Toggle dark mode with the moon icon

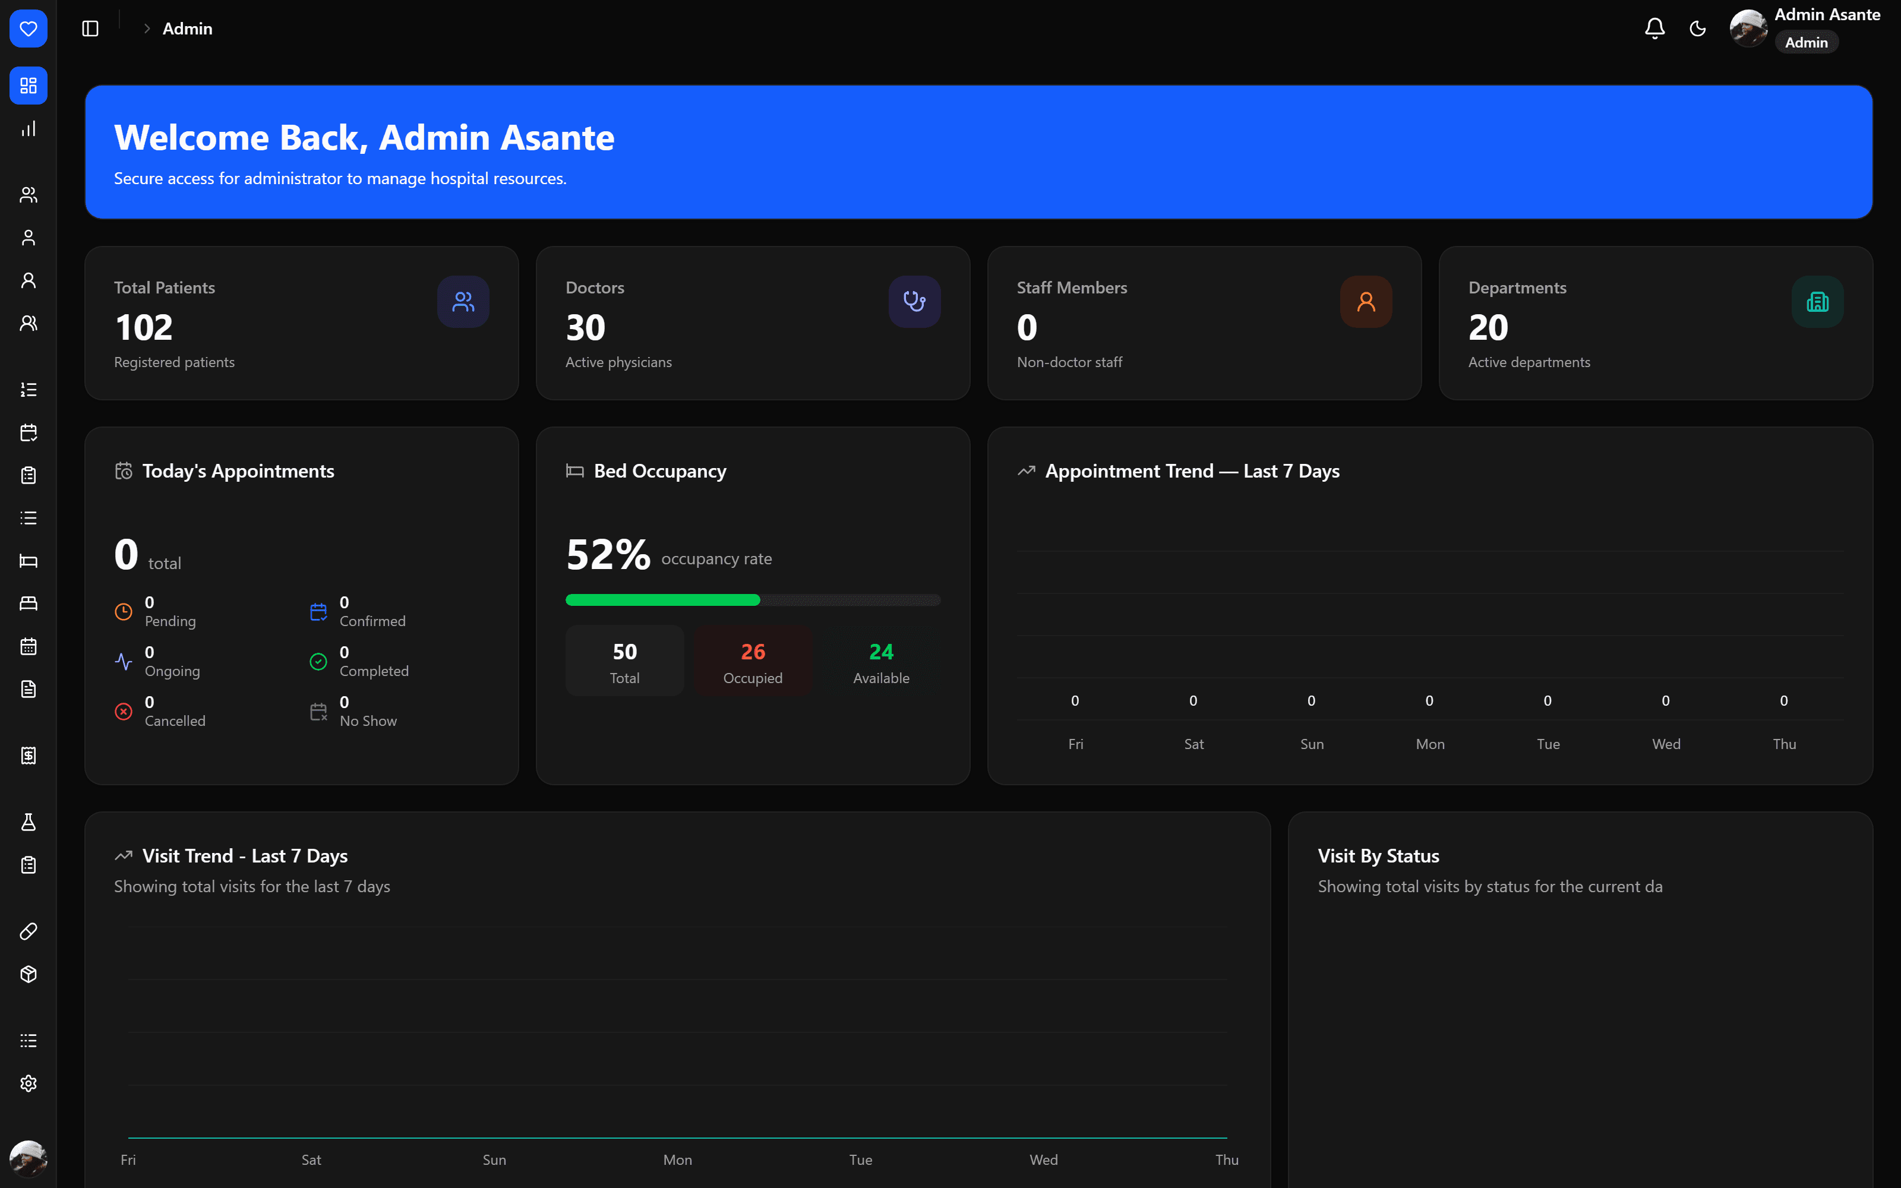[x=1698, y=29]
